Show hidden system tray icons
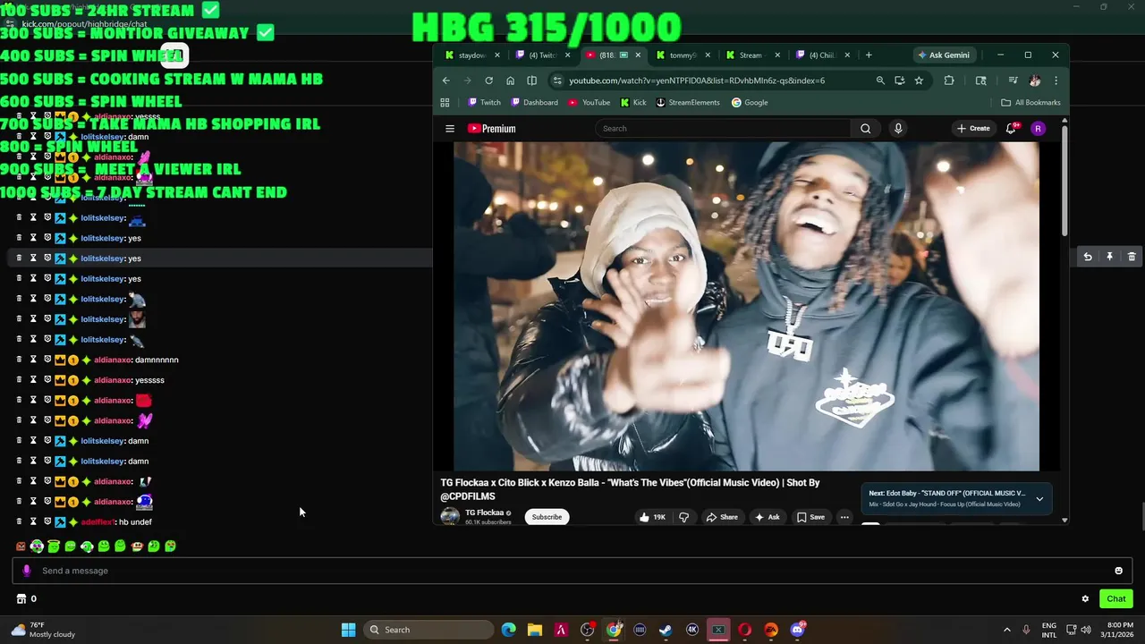This screenshot has width=1145, height=644. click(x=1006, y=630)
